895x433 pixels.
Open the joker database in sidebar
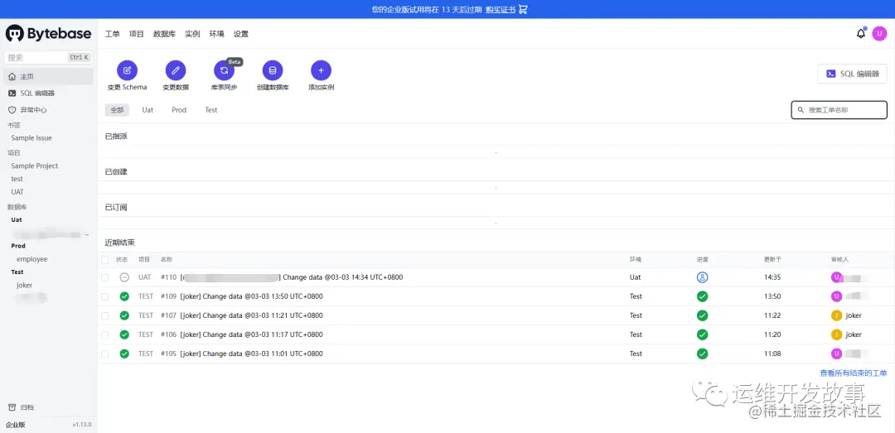tap(25, 285)
